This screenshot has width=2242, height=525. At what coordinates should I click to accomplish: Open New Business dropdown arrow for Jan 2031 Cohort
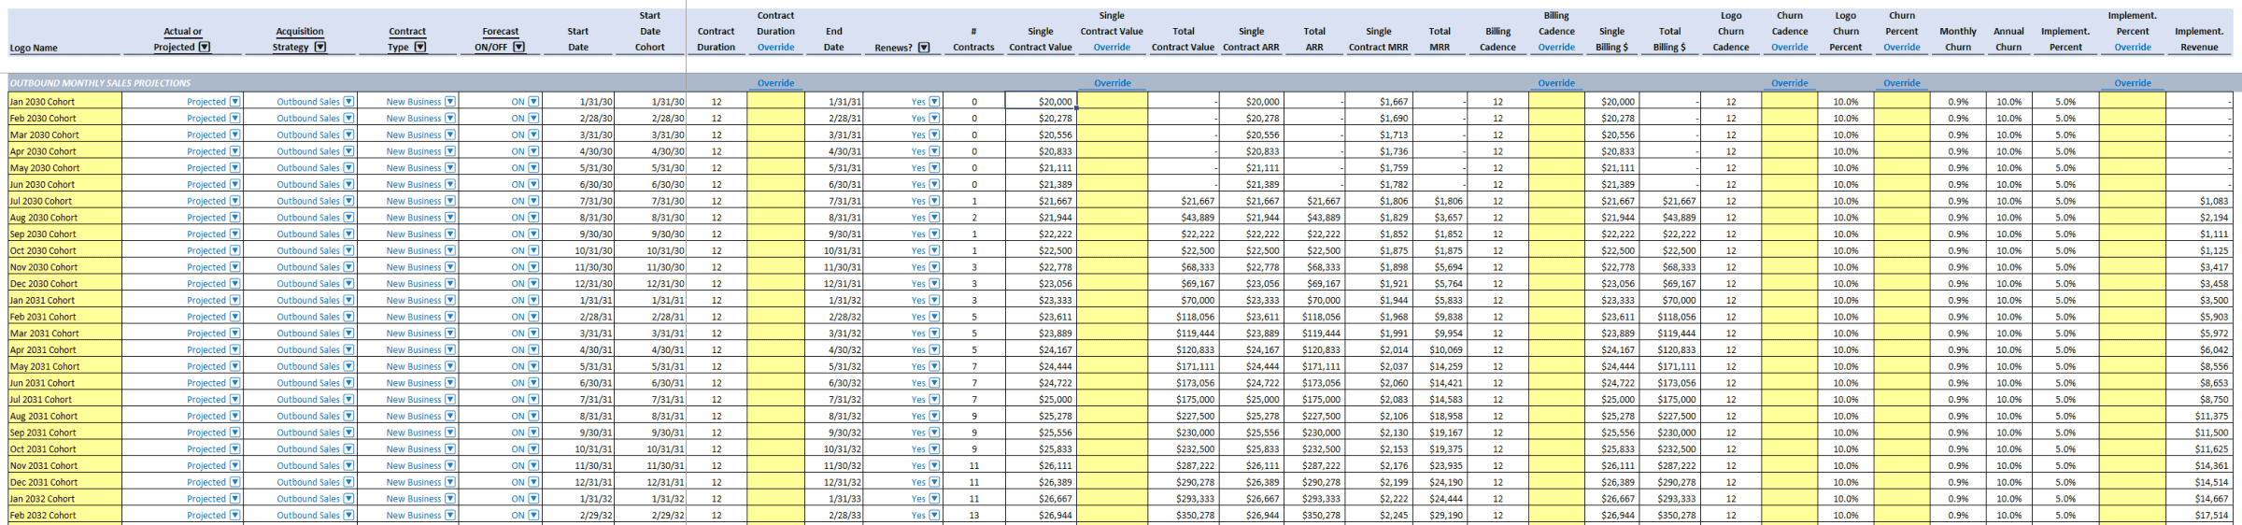pos(450,300)
